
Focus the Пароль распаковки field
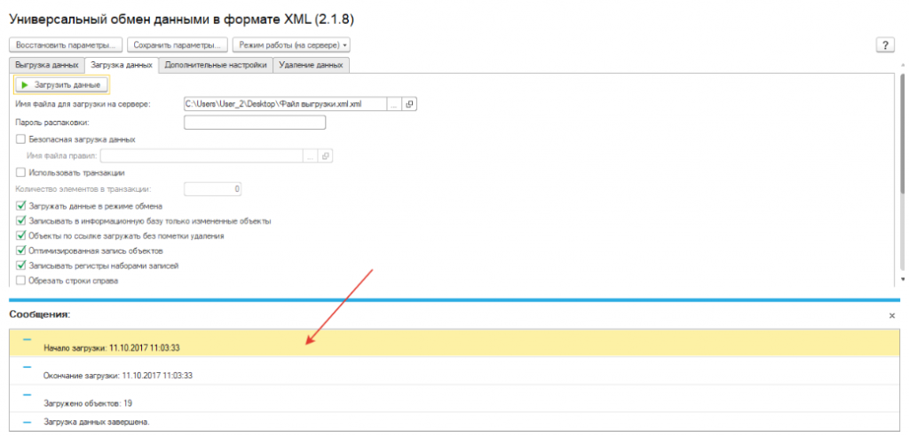coord(255,123)
